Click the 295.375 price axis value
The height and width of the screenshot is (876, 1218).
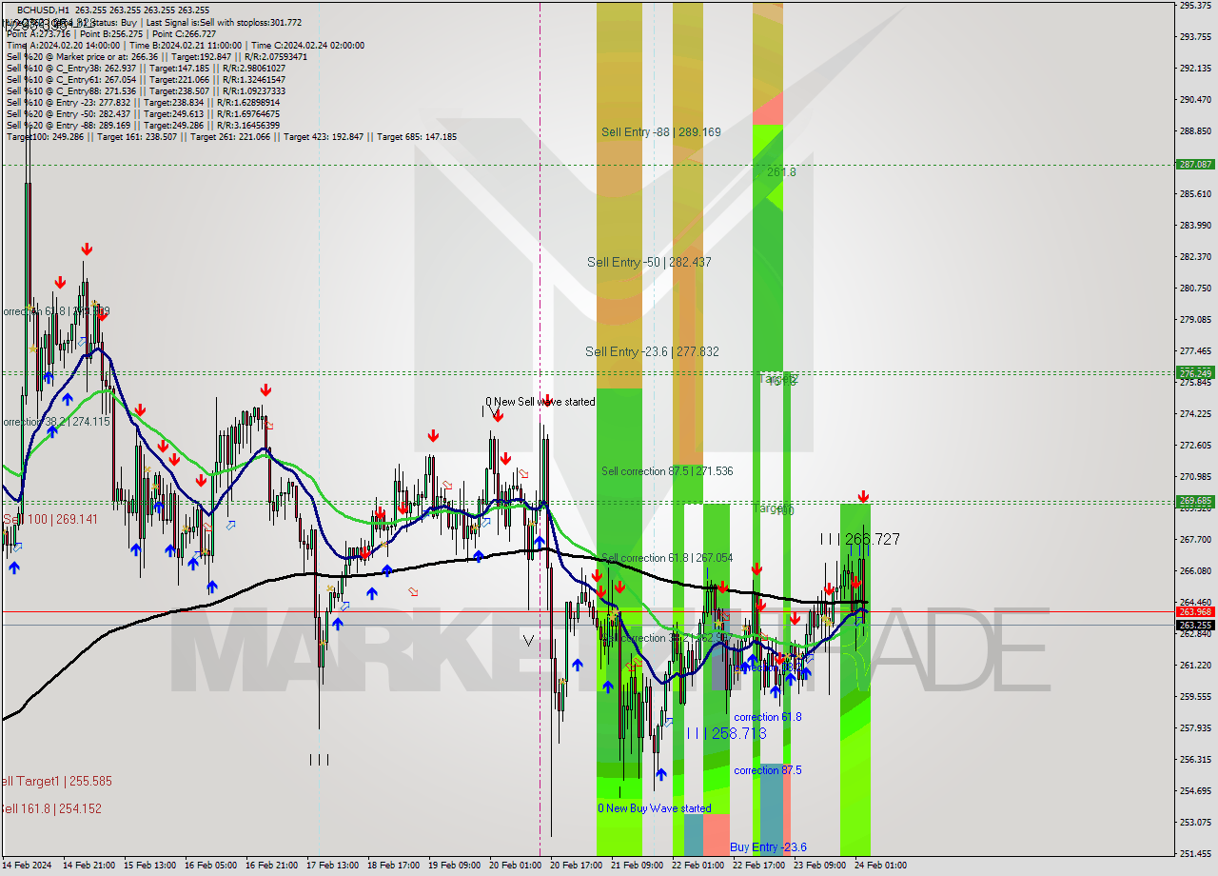pyautogui.click(x=1195, y=6)
